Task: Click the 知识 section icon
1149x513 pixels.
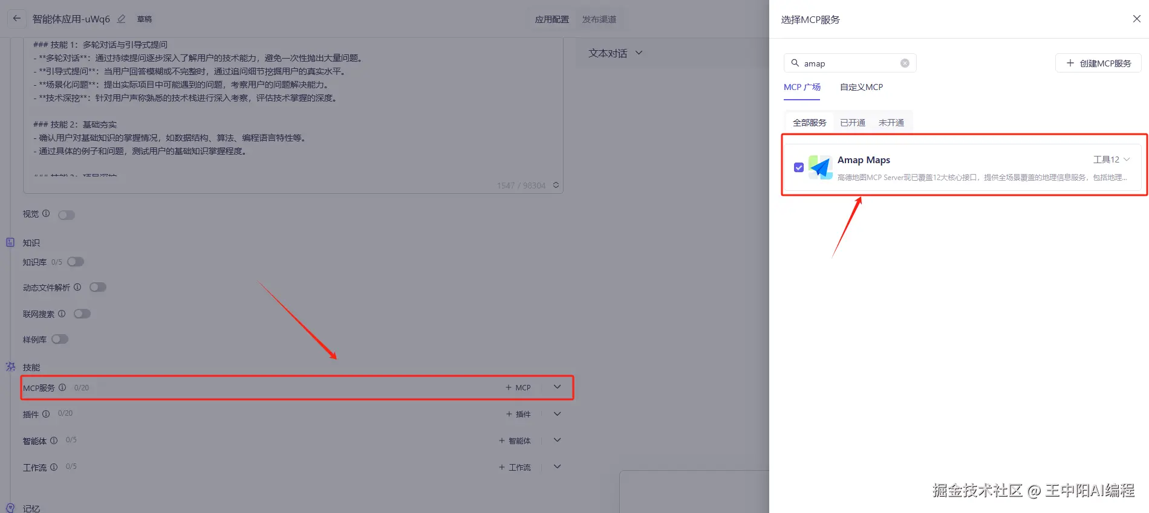Action: coord(10,242)
